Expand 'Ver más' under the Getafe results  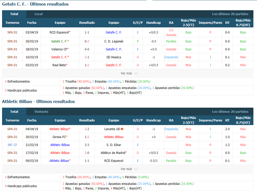click(x=129, y=73)
